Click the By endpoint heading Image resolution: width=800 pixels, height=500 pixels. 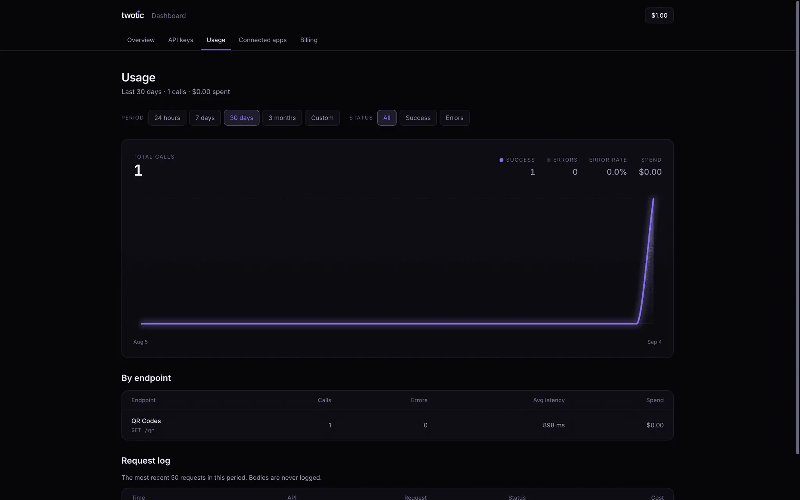[146, 378]
